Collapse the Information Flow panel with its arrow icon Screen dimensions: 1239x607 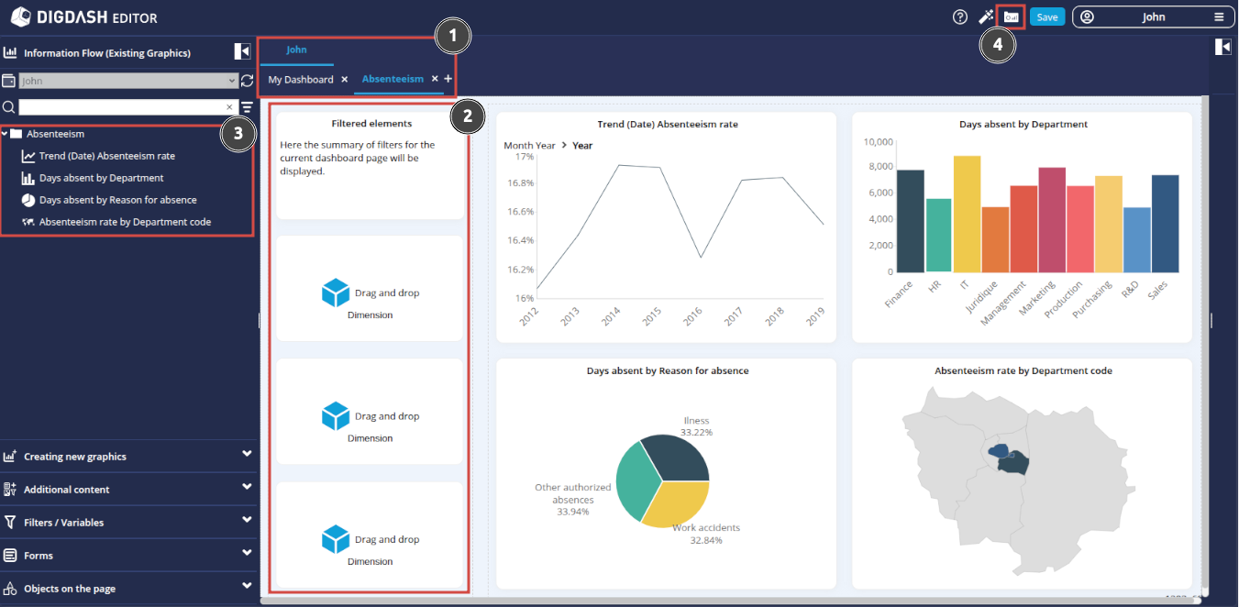pyautogui.click(x=241, y=51)
